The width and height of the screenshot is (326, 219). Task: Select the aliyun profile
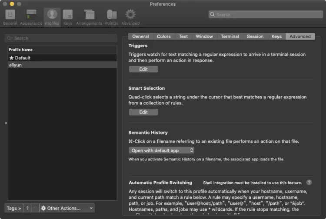coord(63,65)
